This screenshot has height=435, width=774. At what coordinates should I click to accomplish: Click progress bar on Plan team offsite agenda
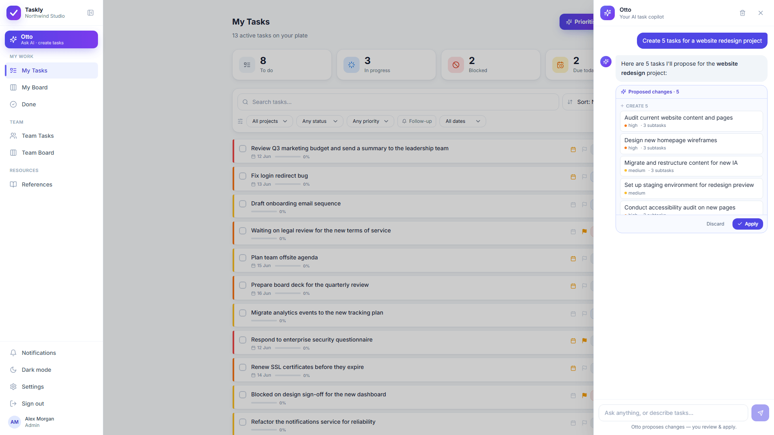click(x=288, y=266)
